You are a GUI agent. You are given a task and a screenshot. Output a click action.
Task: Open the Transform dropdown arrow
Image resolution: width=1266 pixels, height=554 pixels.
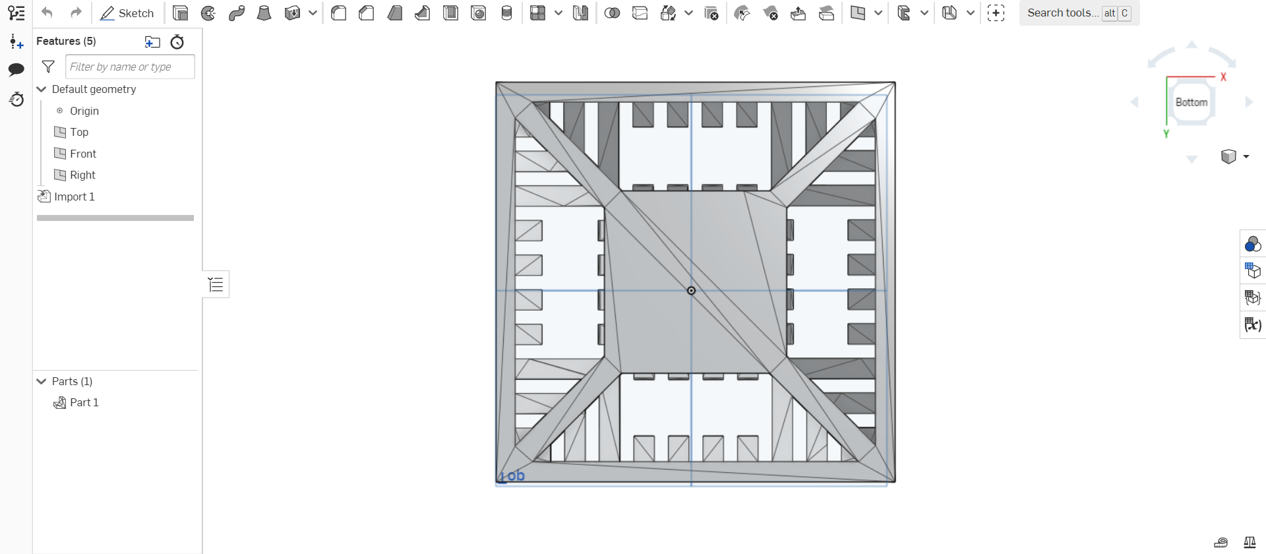(x=689, y=13)
